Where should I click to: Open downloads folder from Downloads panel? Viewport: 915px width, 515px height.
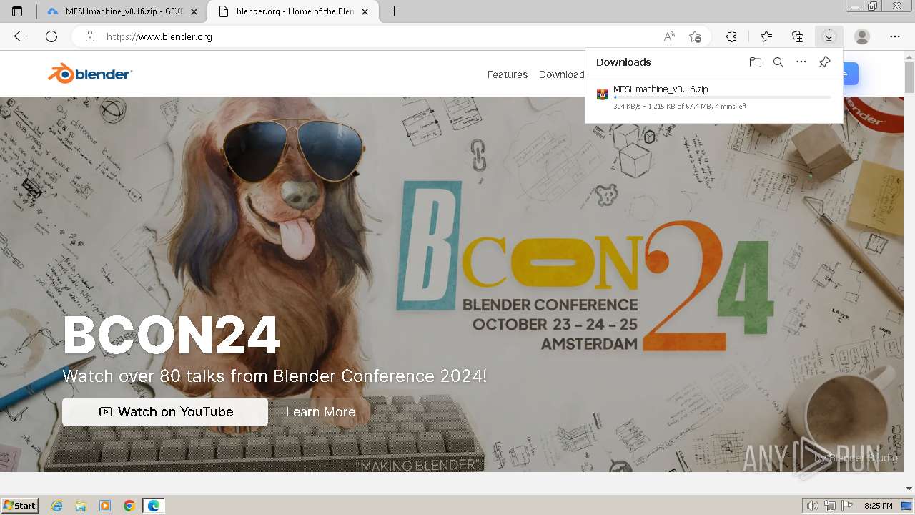coord(756,62)
